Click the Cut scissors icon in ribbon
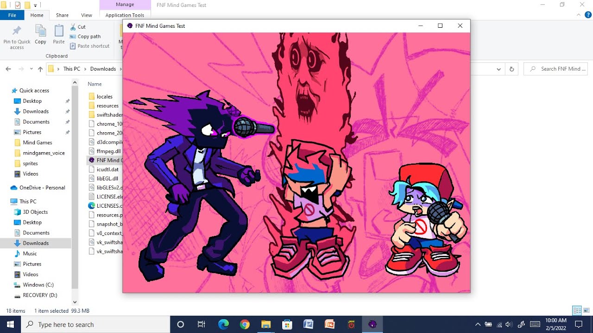The width and height of the screenshot is (593, 333). (73, 27)
